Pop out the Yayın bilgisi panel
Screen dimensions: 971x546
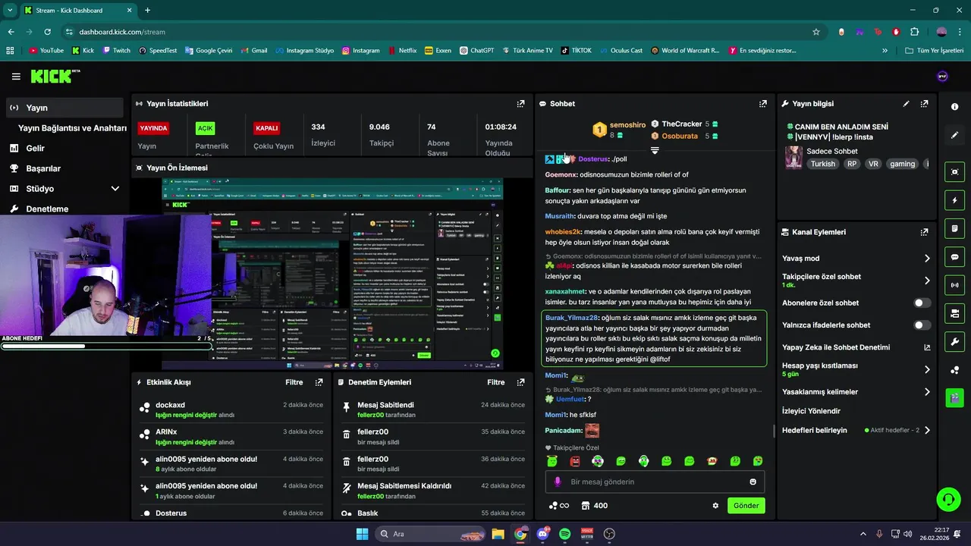(x=924, y=104)
